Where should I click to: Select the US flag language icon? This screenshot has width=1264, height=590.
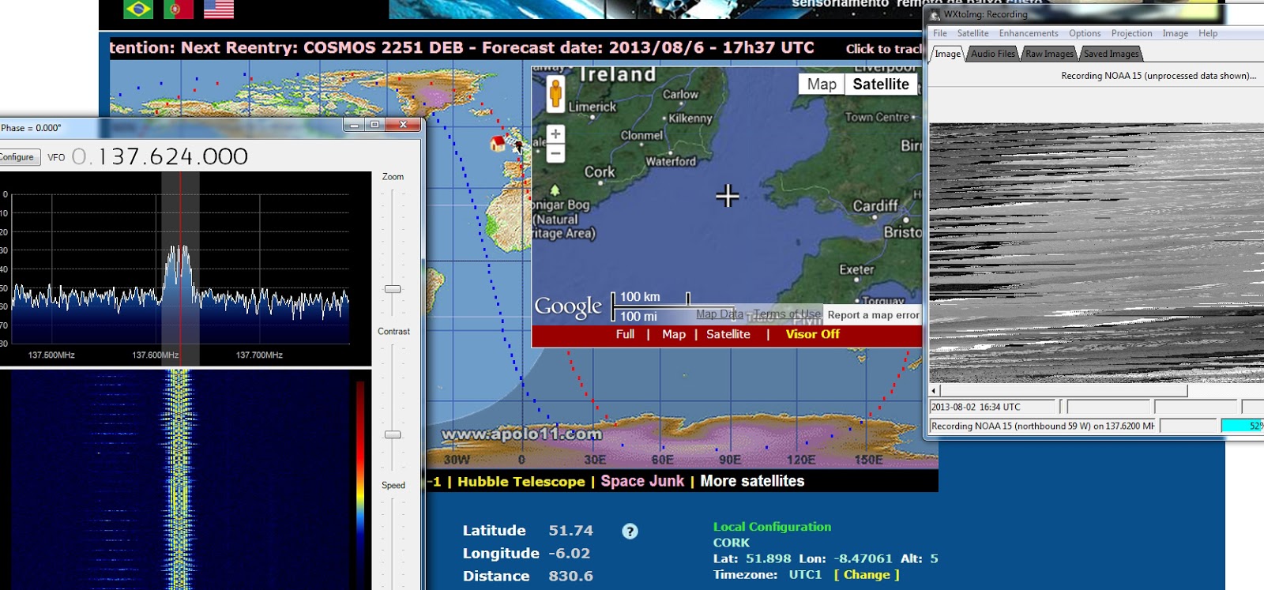(219, 9)
